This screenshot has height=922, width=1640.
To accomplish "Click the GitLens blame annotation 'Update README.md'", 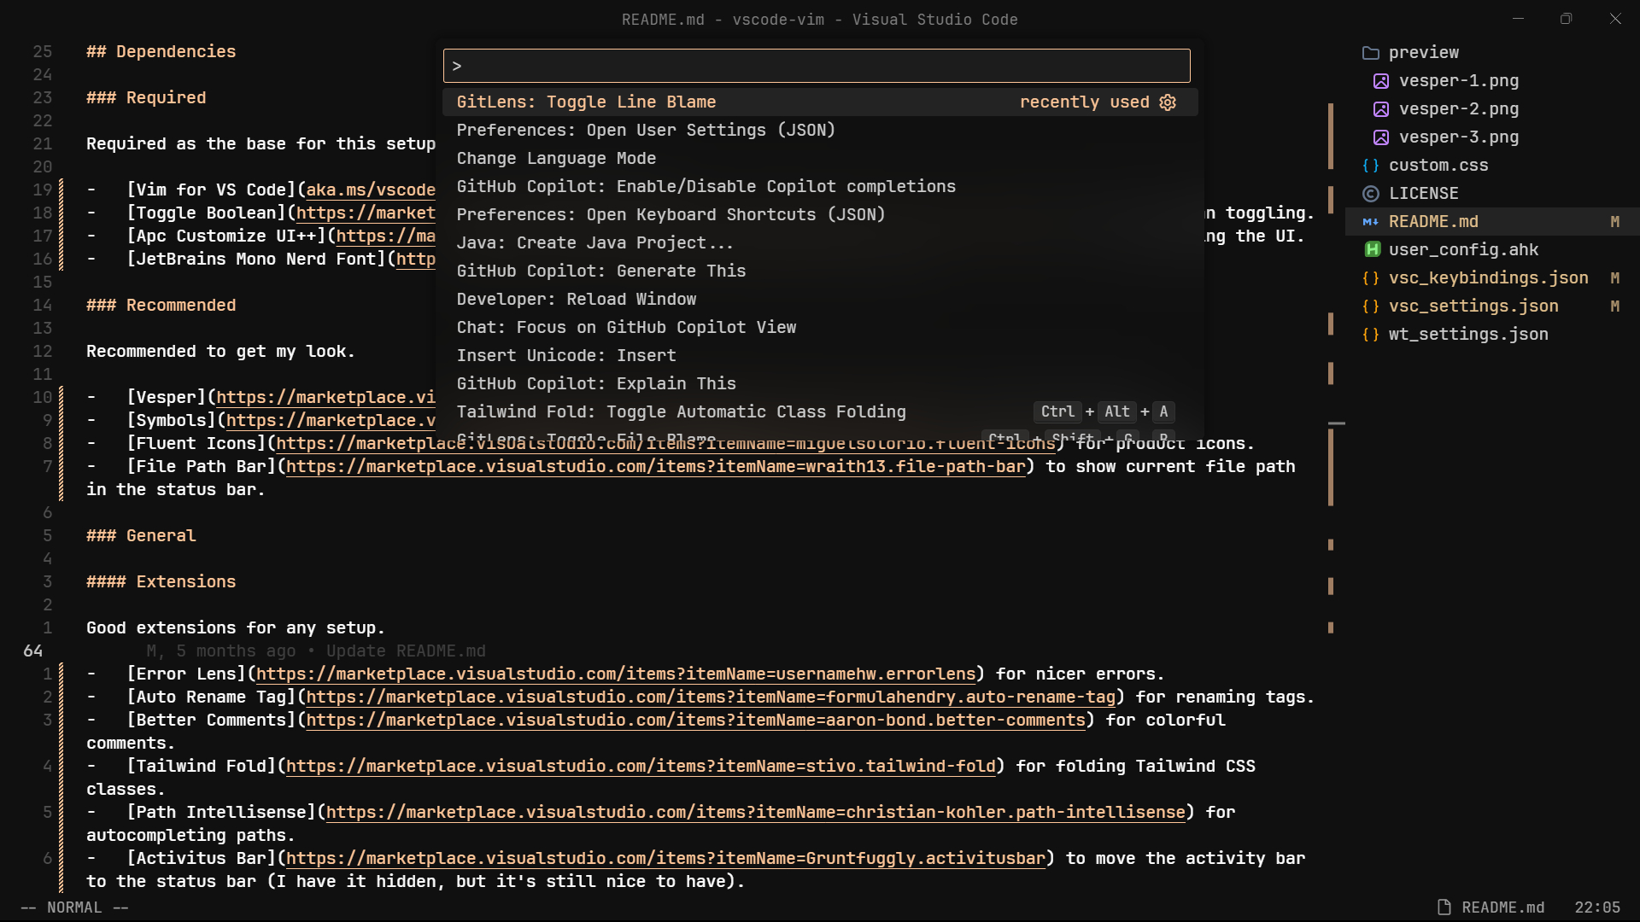I will click(x=406, y=651).
